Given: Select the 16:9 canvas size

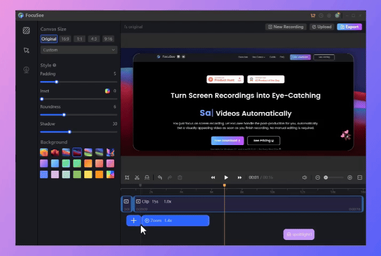Looking at the screenshot, I should [65, 39].
